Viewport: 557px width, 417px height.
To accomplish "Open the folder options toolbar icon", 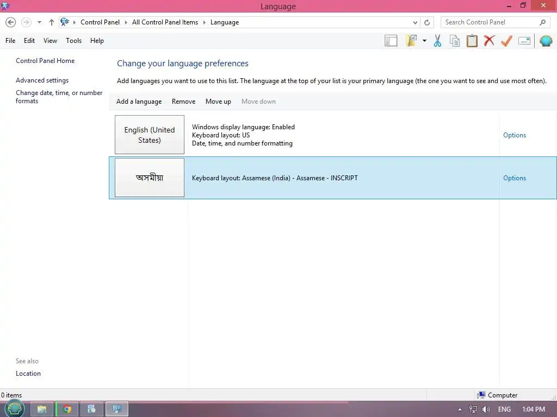I will pyautogui.click(x=411, y=41).
